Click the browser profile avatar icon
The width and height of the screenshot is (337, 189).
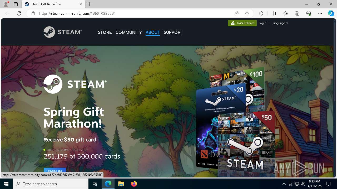(6, 4)
